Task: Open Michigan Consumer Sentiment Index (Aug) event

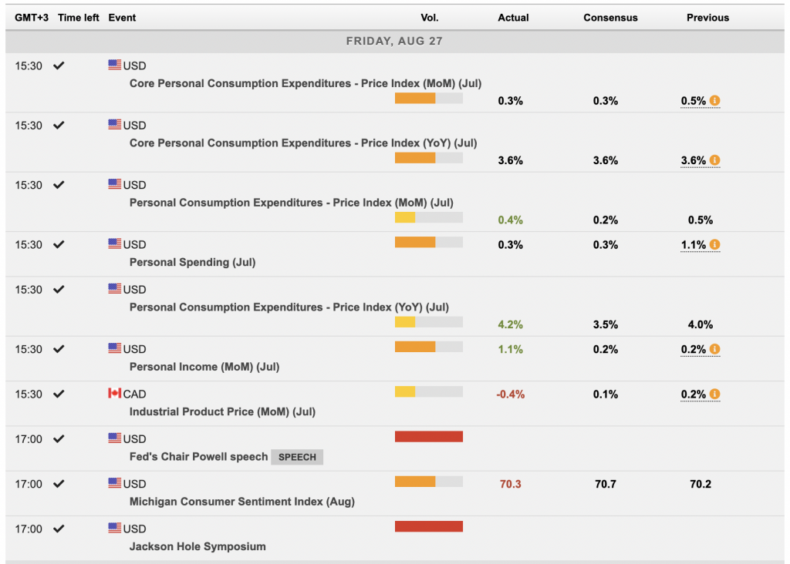Action: pyautogui.click(x=242, y=502)
